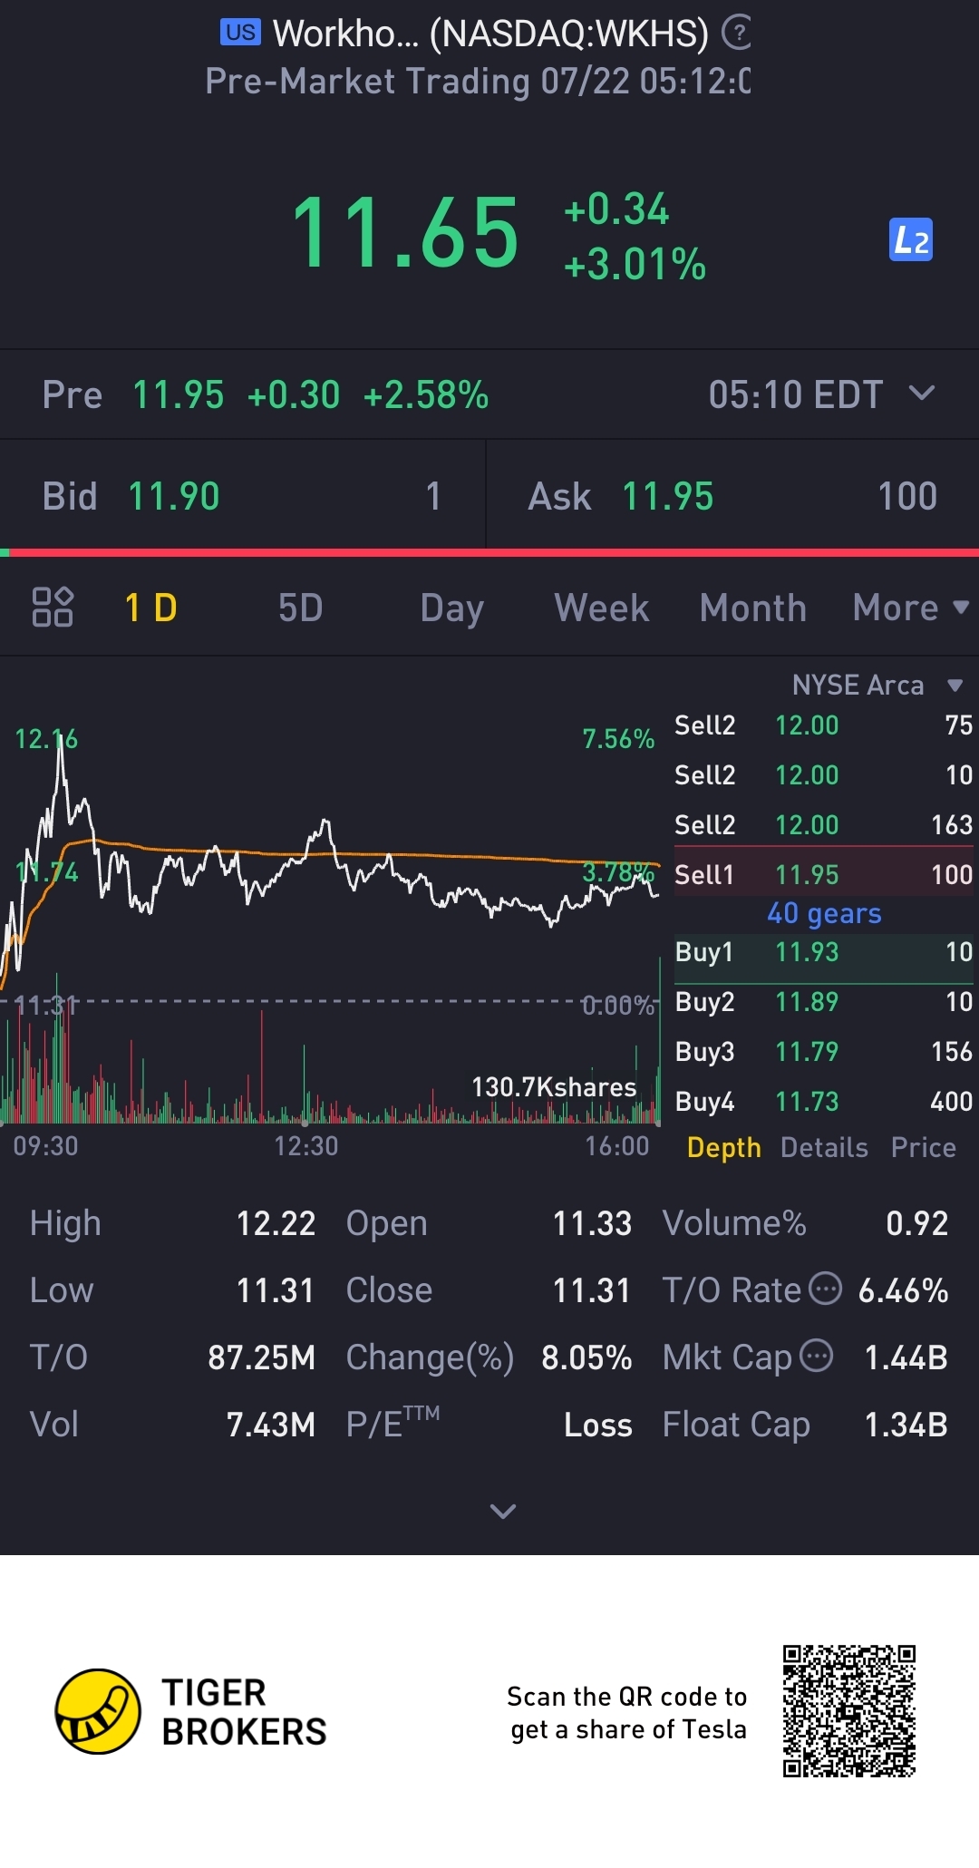Tap the Low 11.31 value
Screen dimensions: 979x1868
[276, 1290]
